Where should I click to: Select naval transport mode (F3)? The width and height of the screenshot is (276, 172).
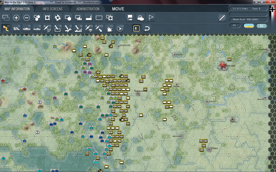coord(27,28)
